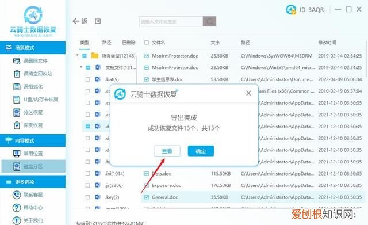This screenshot has height=225, width=368.
Task: Switch to the 类型 tab
Action: [85, 43]
